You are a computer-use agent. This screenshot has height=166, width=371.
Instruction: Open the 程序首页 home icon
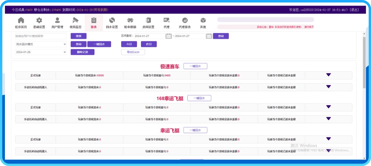coord(21,21)
